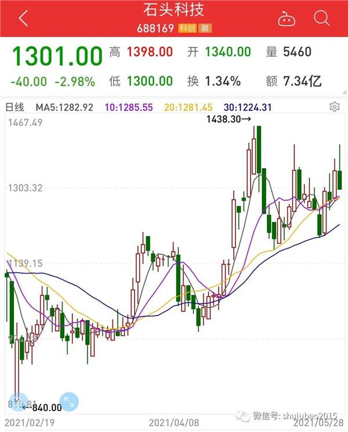Tap the blue fullscreen expand chart icon

[x=68, y=401]
